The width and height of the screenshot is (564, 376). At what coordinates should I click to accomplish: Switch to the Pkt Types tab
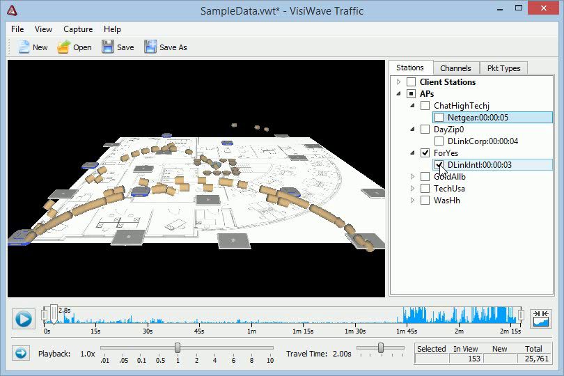[x=503, y=68]
